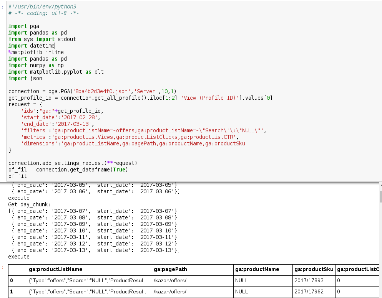Click the 'ids' key line in request
Image resolution: width=382 pixels, height=298 pixels.
point(62,111)
